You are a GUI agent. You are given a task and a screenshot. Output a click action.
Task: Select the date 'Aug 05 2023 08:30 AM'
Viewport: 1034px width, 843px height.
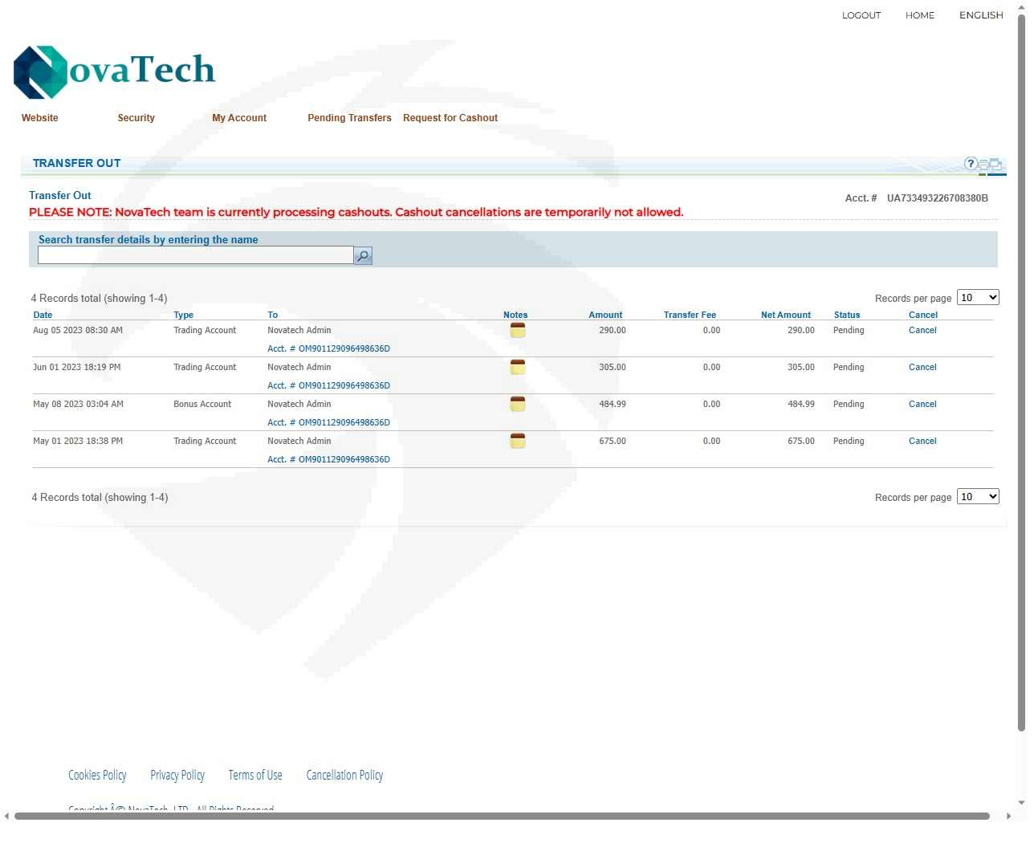click(78, 330)
